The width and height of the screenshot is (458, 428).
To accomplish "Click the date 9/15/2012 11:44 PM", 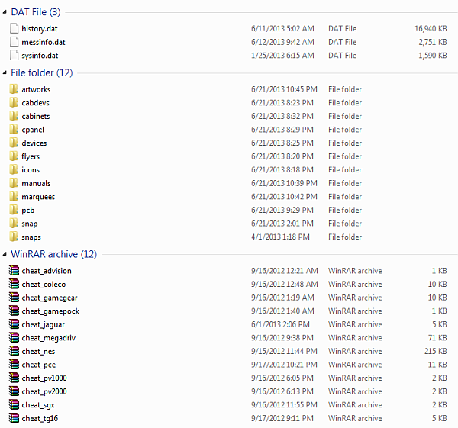I will click(284, 351).
